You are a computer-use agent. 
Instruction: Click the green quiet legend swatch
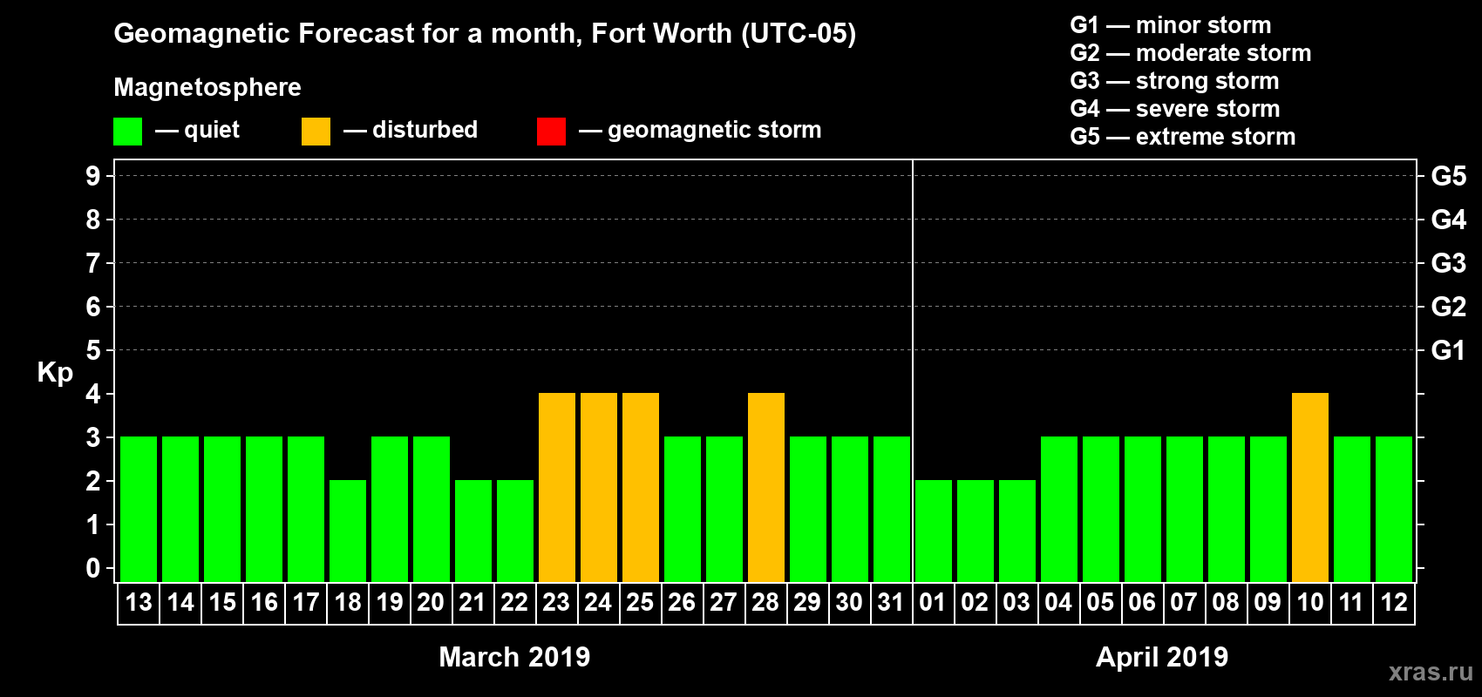click(127, 132)
